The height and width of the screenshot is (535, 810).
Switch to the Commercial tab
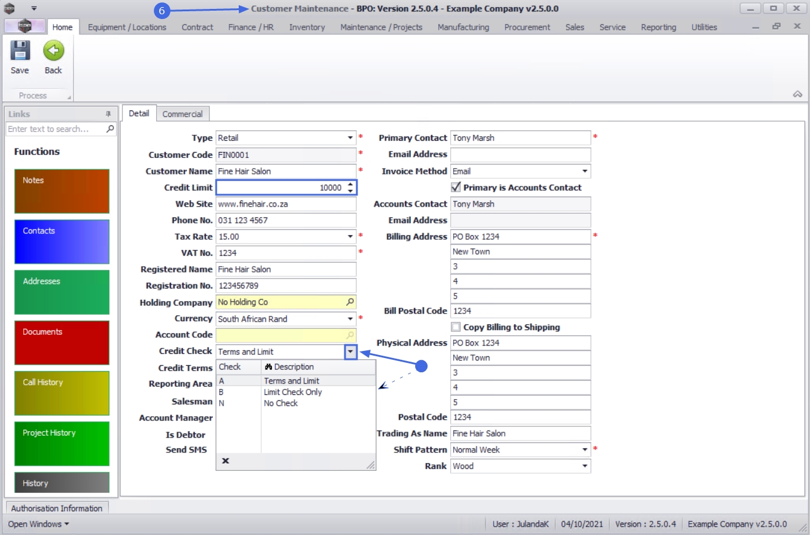(182, 114)
